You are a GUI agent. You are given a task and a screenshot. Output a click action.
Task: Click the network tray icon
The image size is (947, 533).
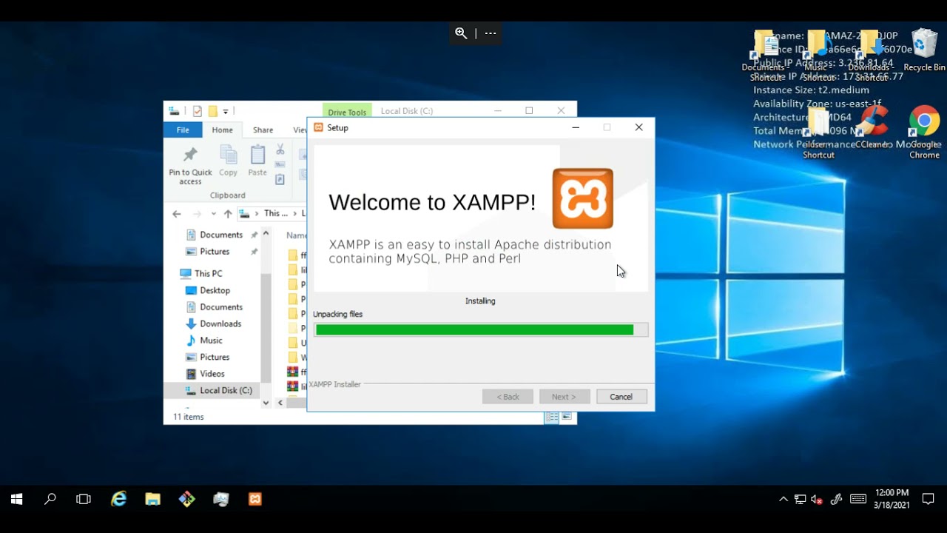point(800,499)
